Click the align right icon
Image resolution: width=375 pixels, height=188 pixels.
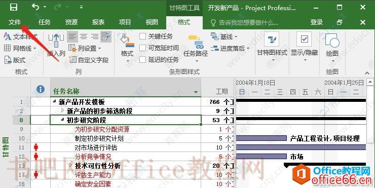pos(95,36)
